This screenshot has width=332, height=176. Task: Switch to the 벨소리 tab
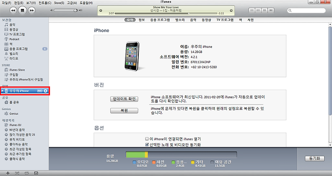180,20
